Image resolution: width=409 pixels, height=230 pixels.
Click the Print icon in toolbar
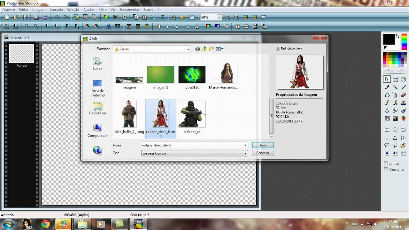36,17
